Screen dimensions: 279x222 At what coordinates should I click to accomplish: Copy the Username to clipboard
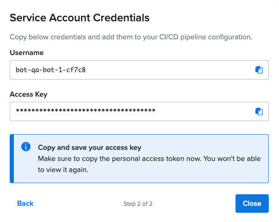259,70
